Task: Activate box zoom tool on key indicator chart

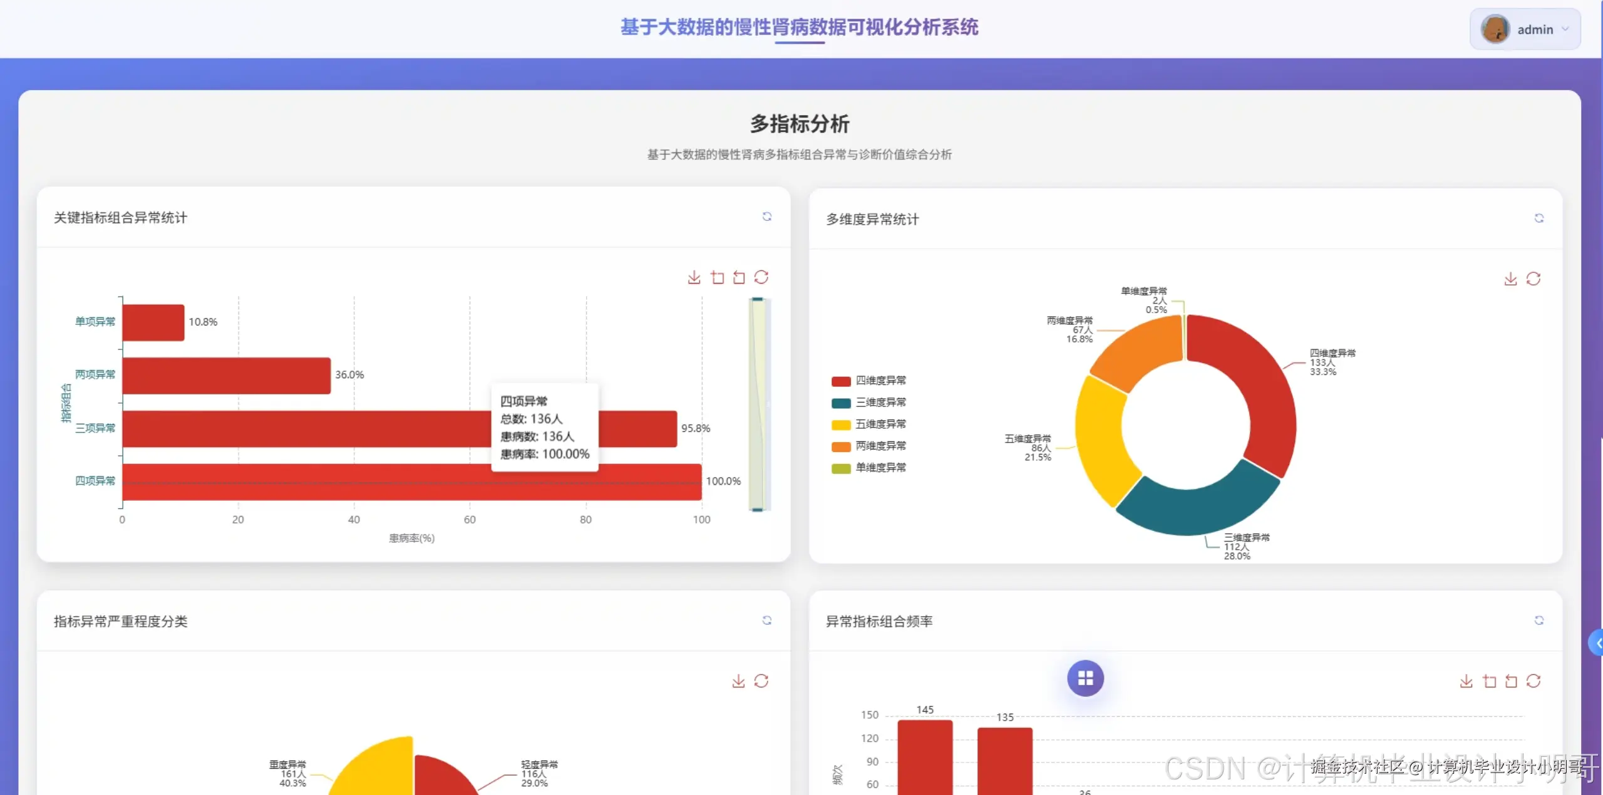Action: point(718,277)
